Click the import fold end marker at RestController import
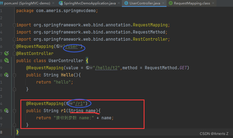The image size is (233, 138). coord(14,39)
